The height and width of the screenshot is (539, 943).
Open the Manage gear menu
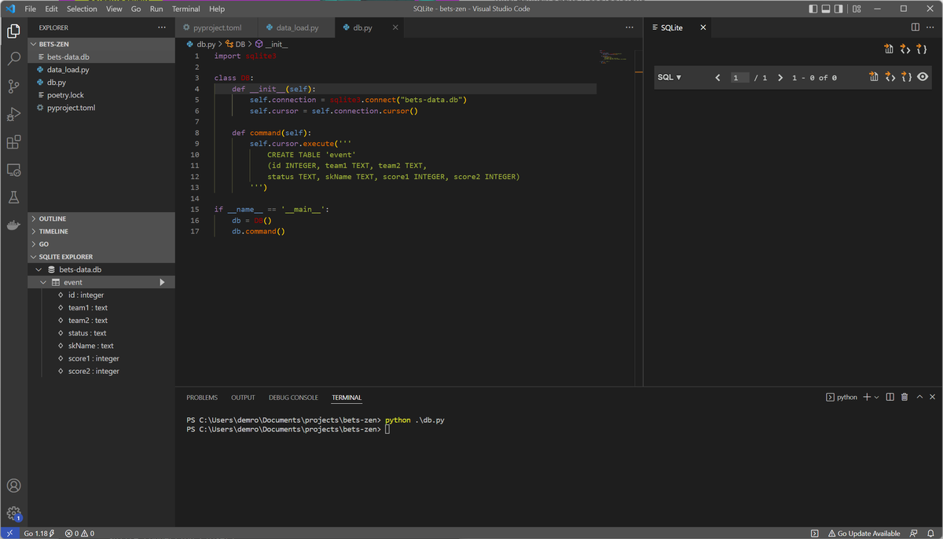tap(13, 513)
